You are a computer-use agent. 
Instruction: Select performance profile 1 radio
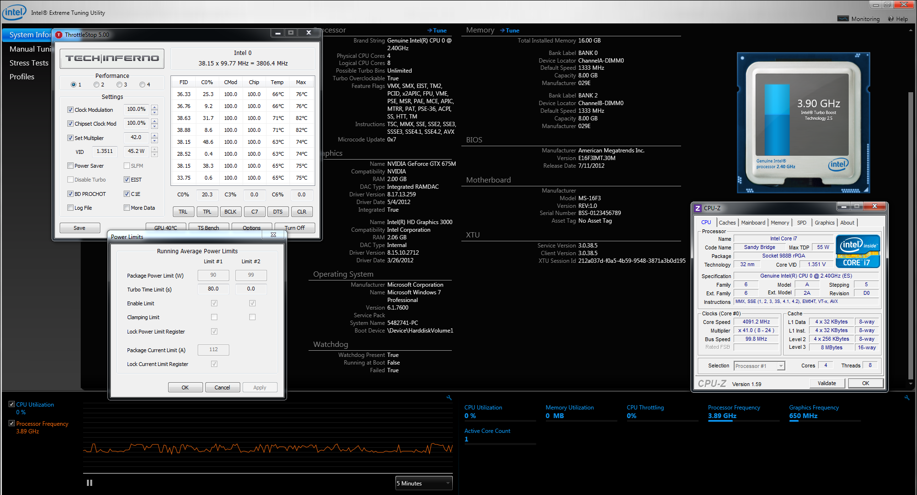point(74,85)
